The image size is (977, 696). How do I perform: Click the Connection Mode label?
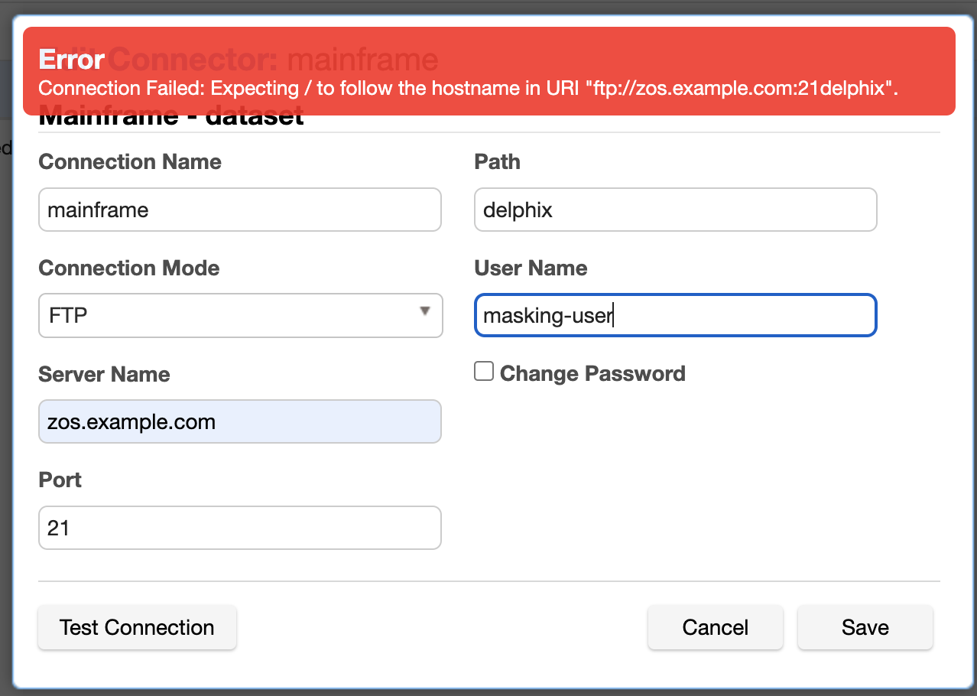(x=128, y=268)
